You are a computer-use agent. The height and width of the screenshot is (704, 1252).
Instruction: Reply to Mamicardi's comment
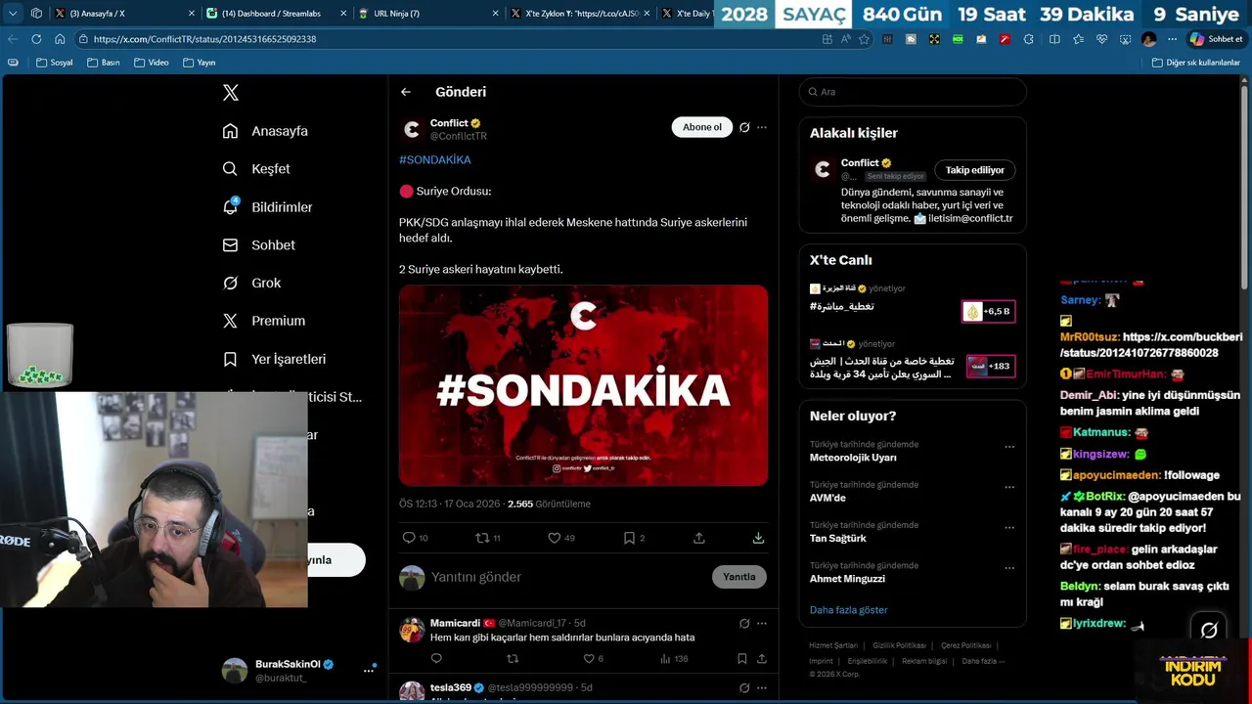(437, 659)
